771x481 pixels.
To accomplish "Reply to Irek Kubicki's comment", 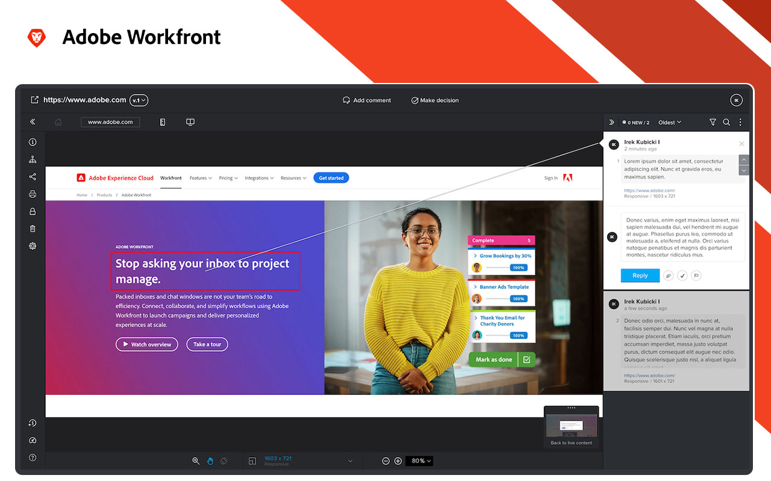I will tap(640, 275).
